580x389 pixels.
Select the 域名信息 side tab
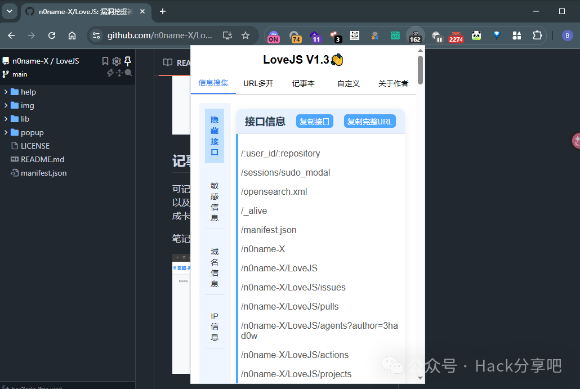pyautogui.click(x=215, y=267)
